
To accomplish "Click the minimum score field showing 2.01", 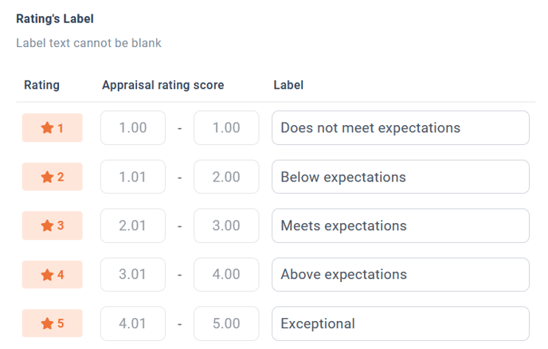I will click(x=133, y=225).
